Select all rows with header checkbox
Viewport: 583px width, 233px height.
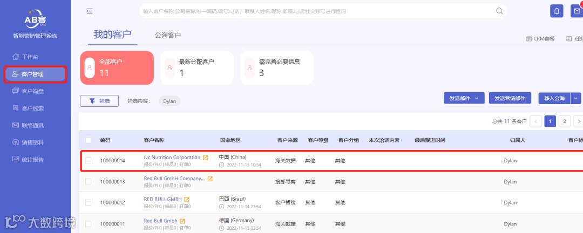point(88,140)
